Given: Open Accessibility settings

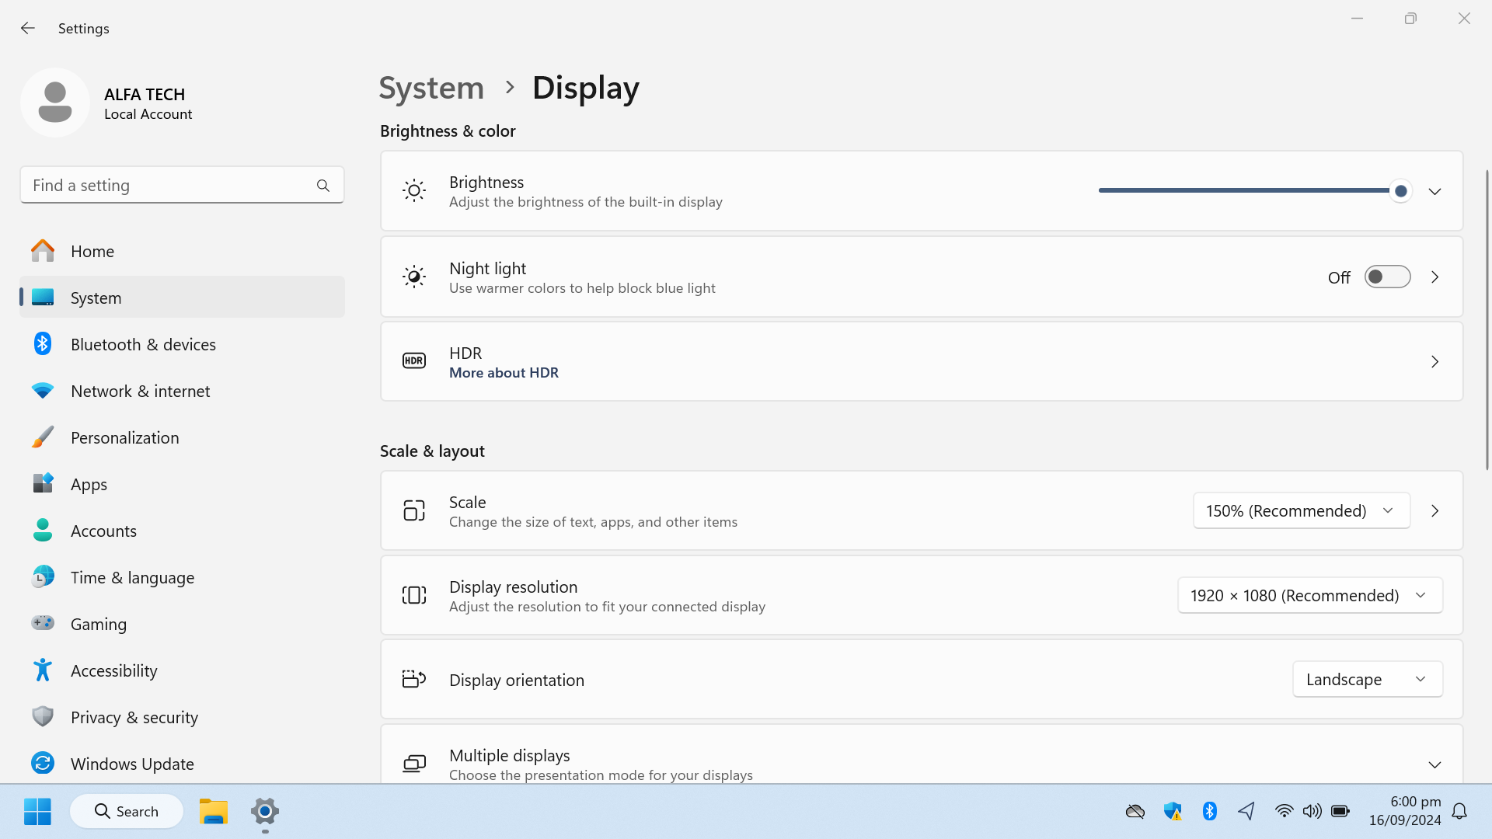Looking at the screenshot, I should [182, 670].
